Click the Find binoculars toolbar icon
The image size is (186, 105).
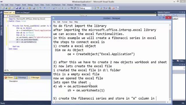(34, 8)
